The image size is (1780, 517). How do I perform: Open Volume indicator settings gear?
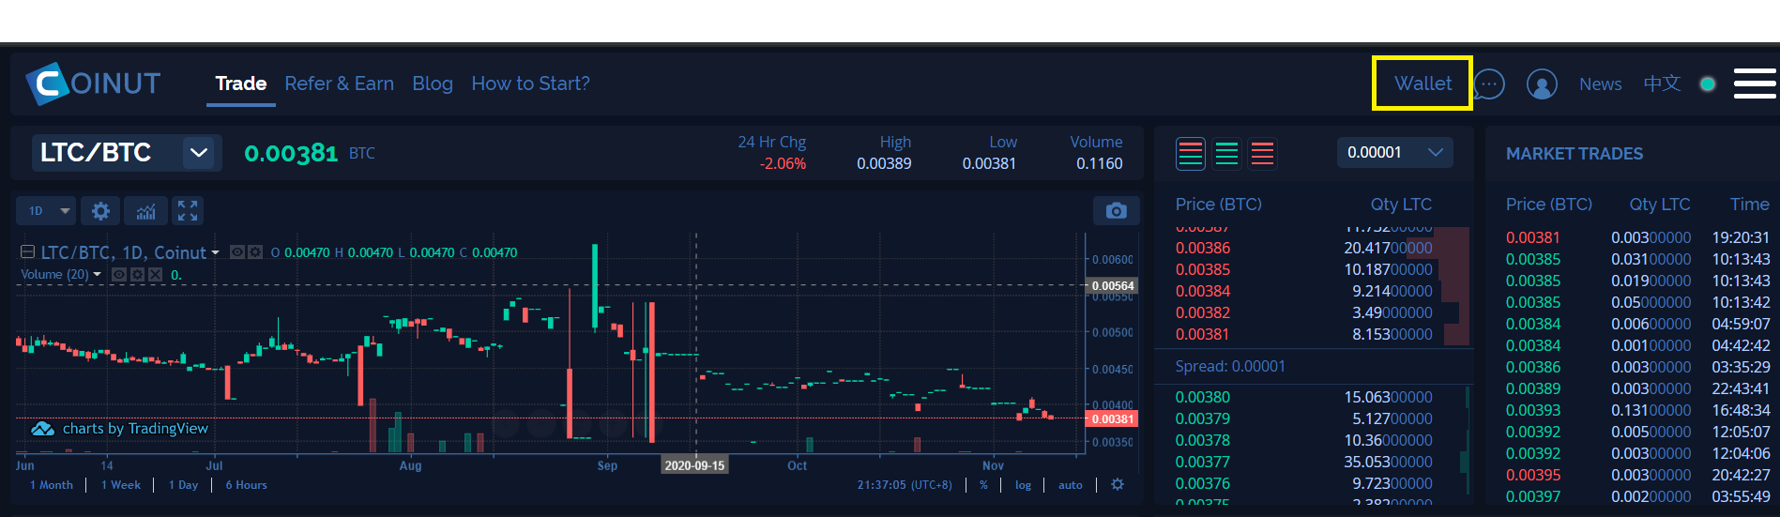coord(137,275)
